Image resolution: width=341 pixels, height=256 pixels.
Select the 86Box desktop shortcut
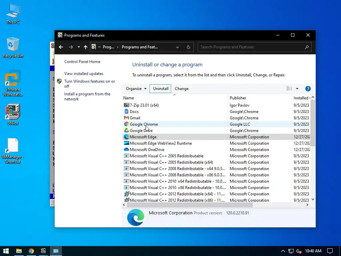point(13,114)
